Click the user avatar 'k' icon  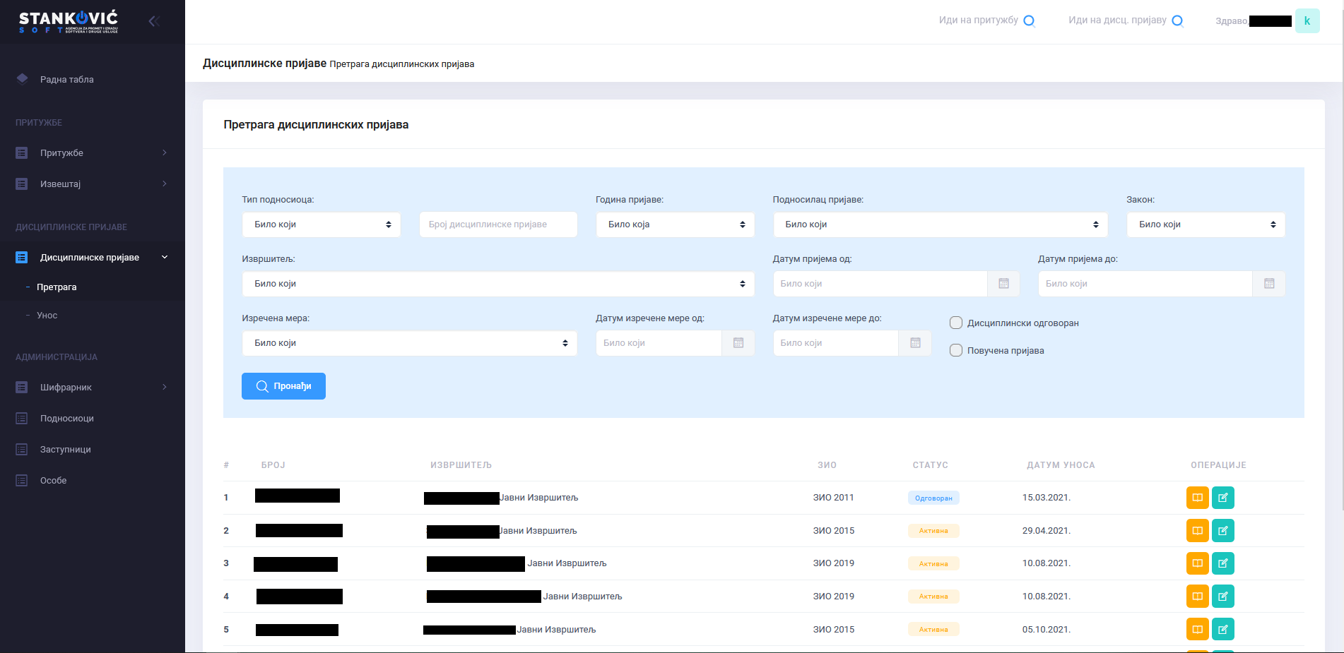tap(1307, 21)
